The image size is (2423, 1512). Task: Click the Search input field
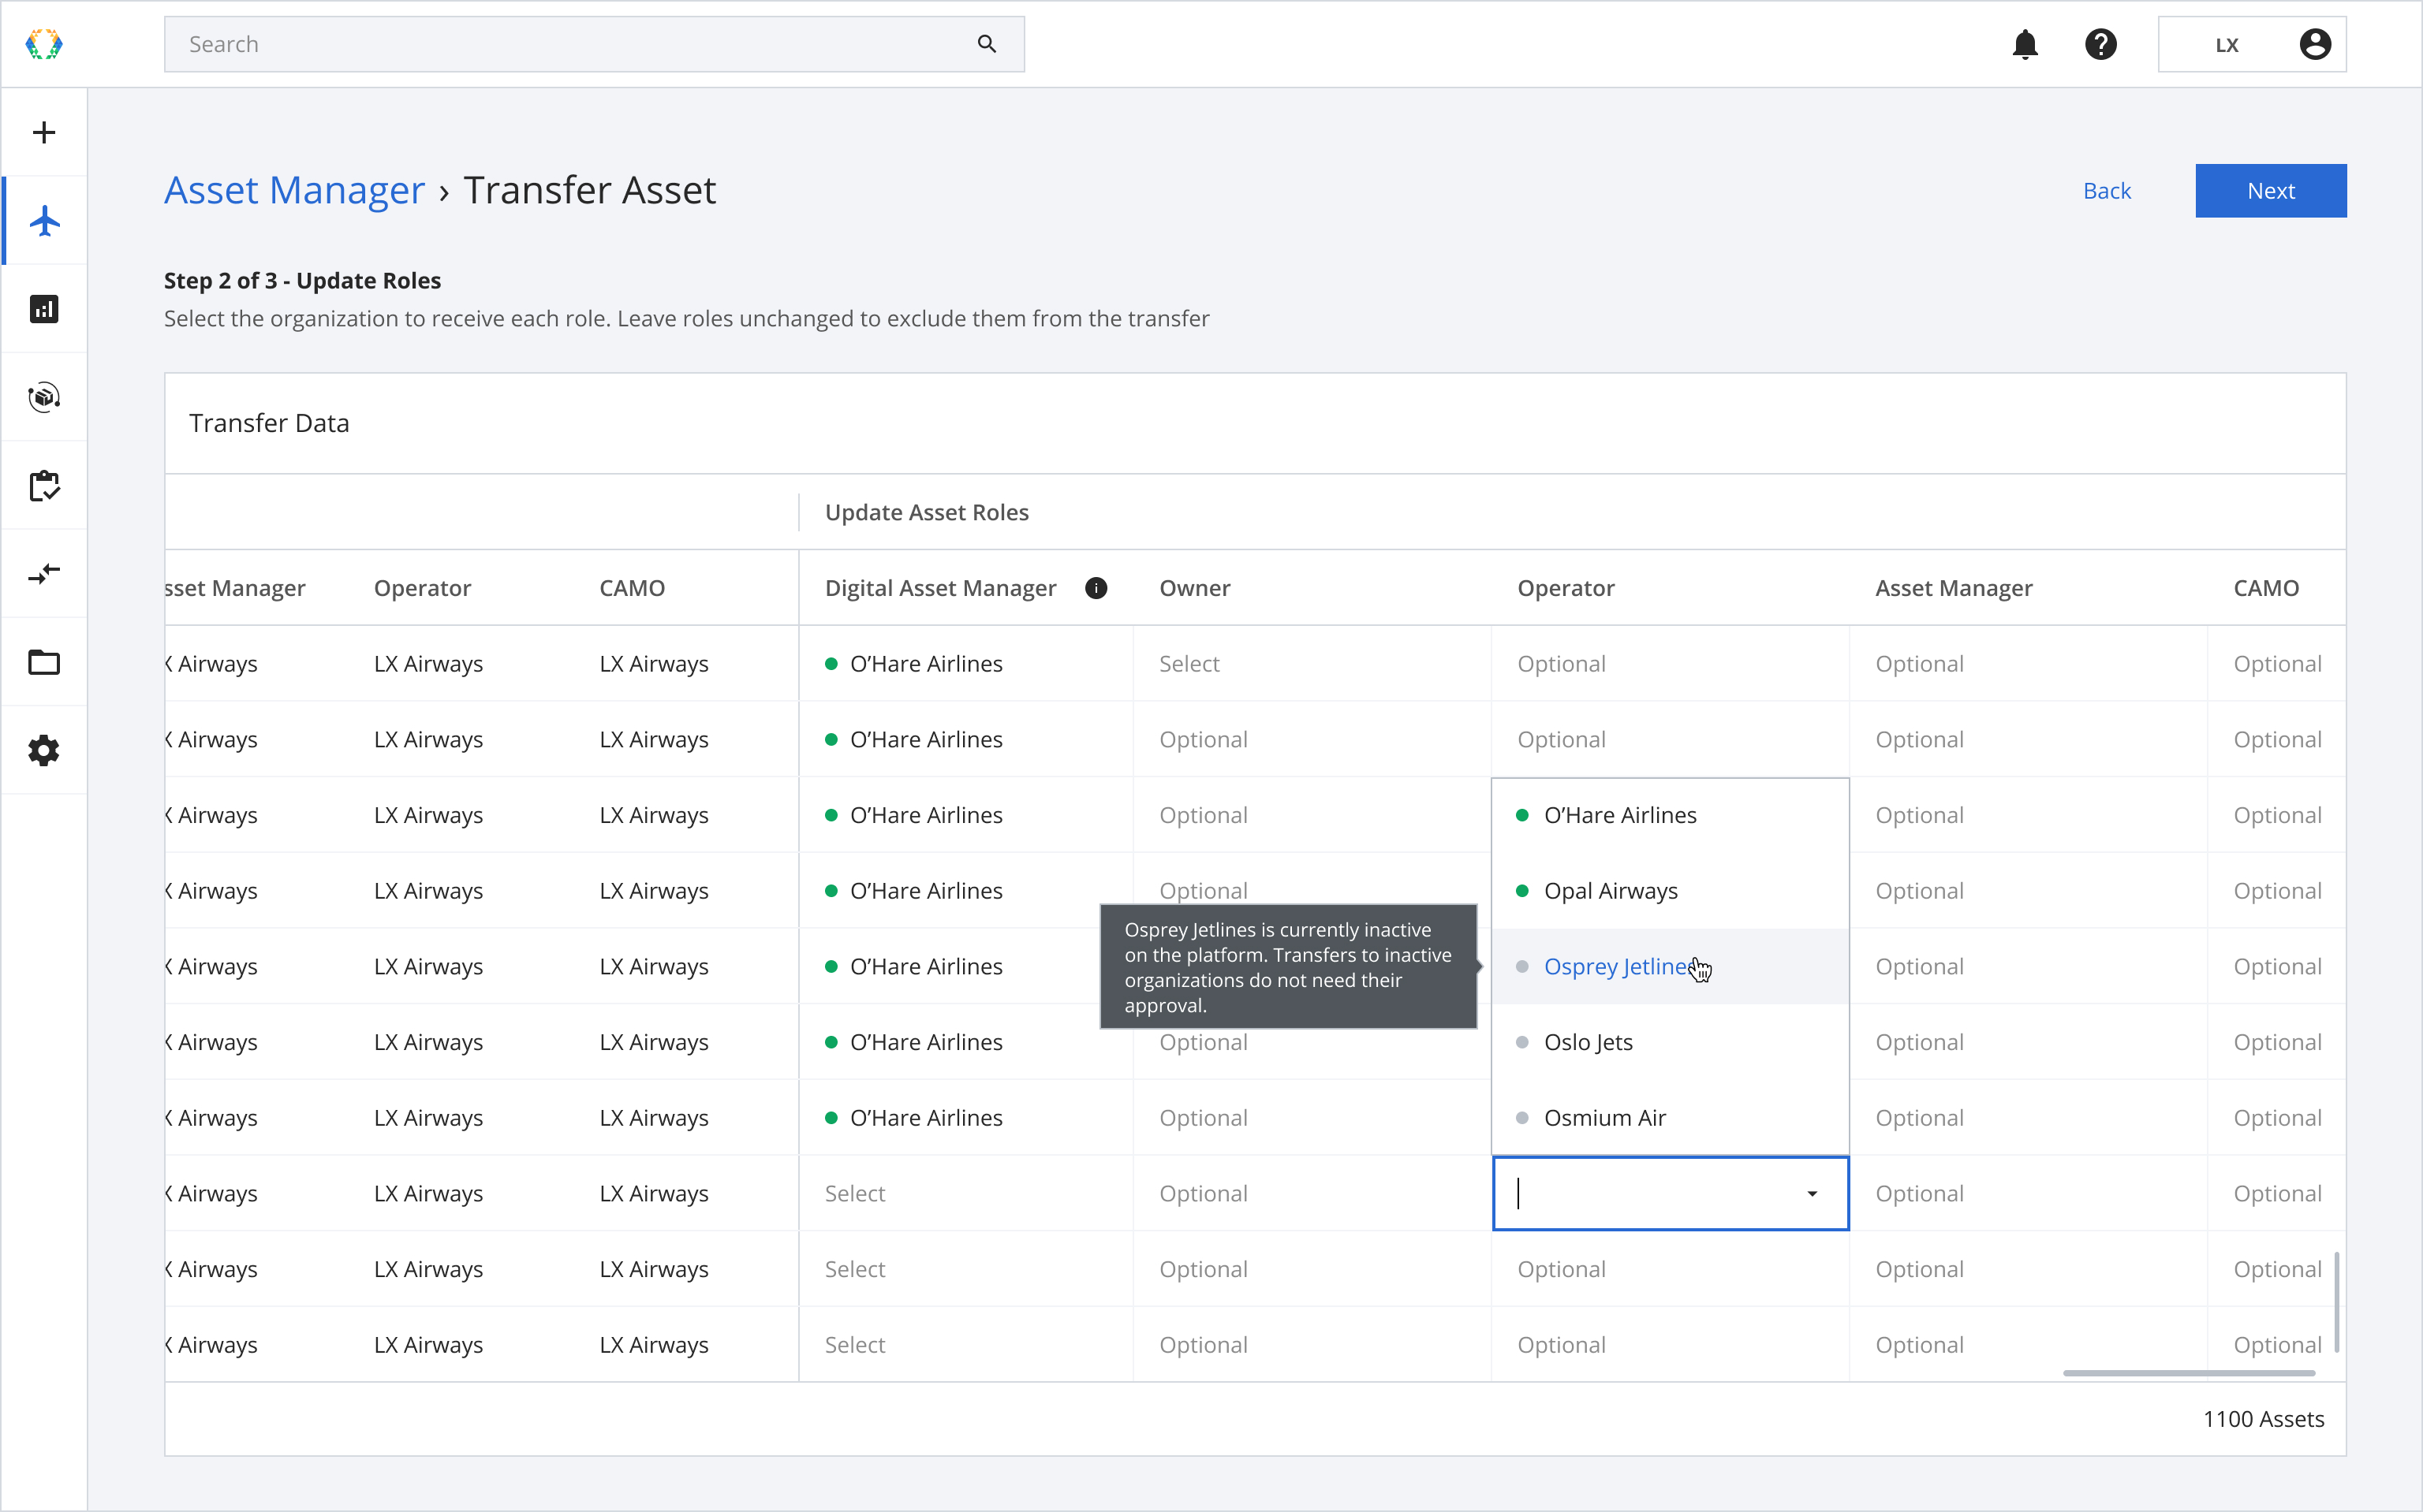coord(594,44)
